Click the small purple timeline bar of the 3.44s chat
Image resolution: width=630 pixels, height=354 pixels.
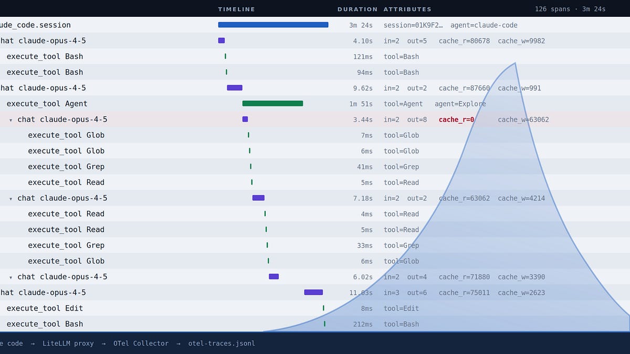click(245, 119)
